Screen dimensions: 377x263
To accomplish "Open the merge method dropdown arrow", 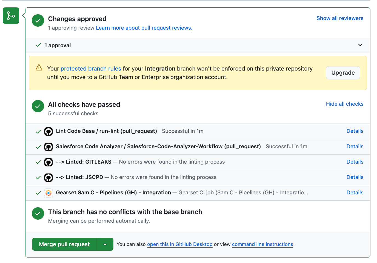I will tap(105, 244).
